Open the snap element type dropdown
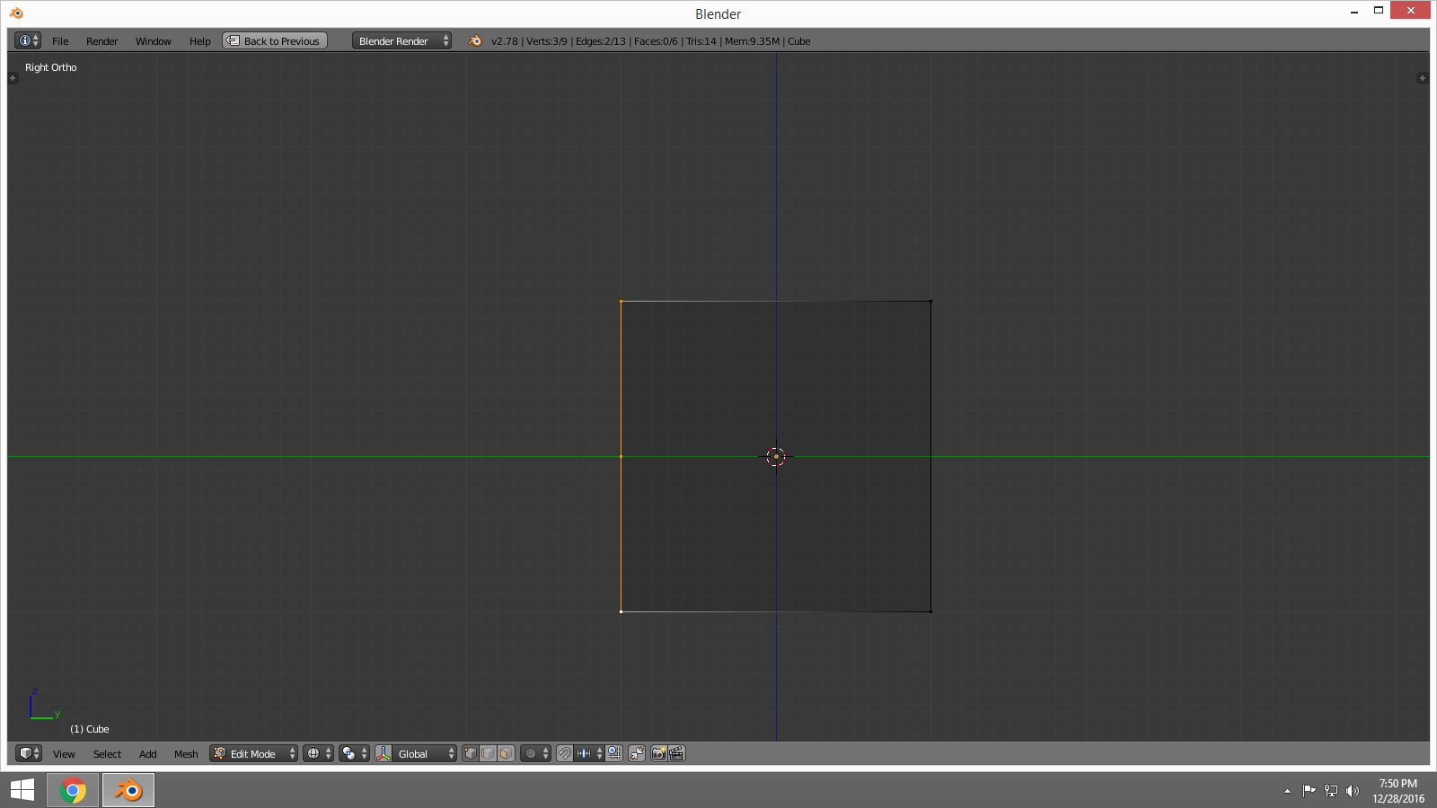 tap(589, 753)
